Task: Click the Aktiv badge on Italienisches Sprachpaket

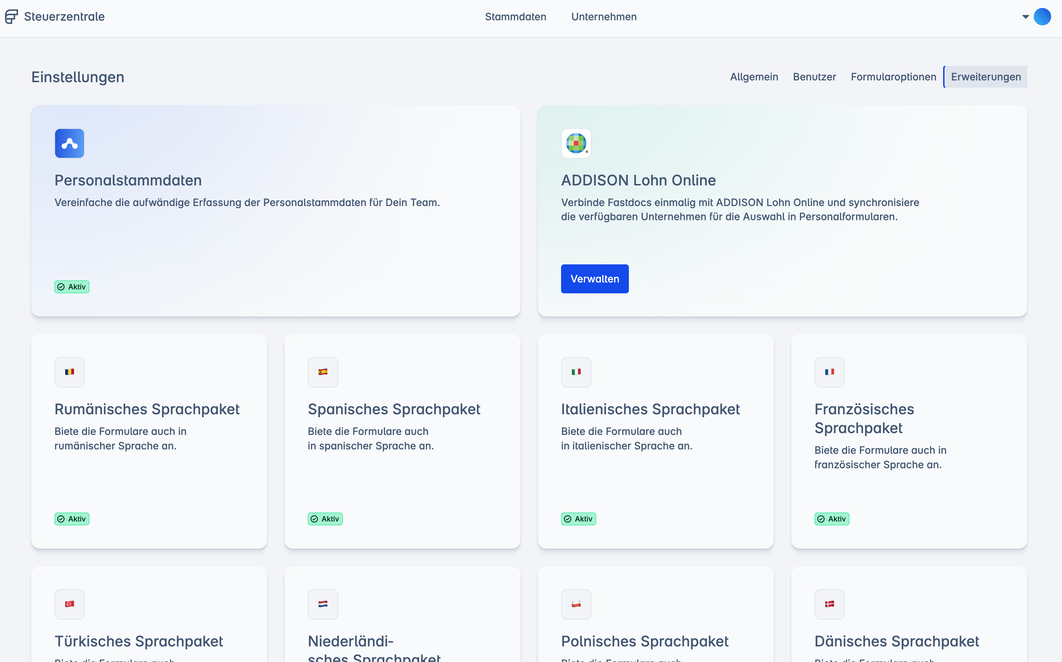Action: (x=578, y=519)
